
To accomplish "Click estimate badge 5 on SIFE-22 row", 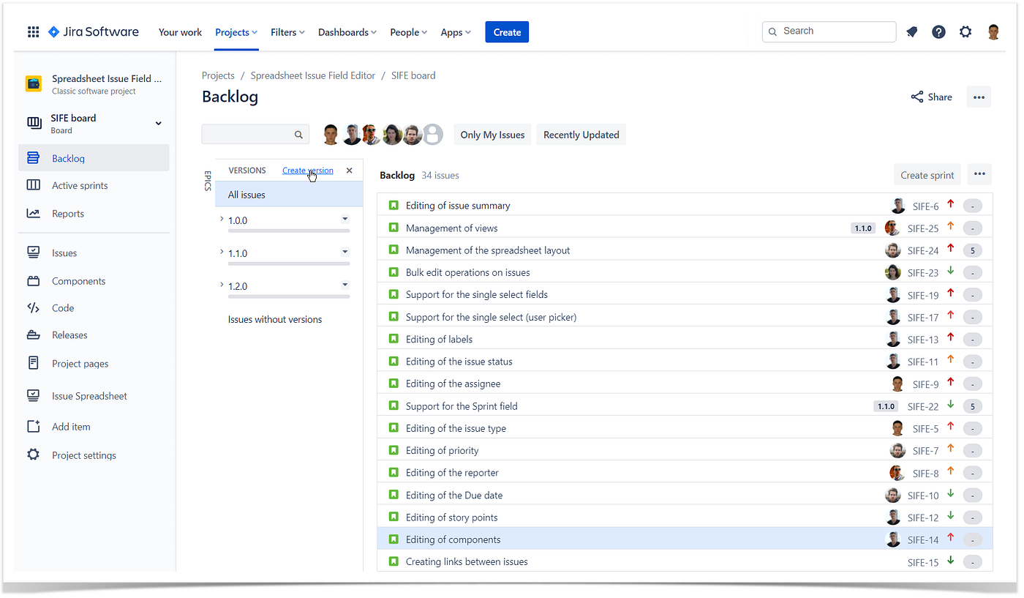I will point(972,406).
